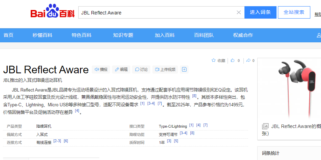Open the 知识专题 nav item

(123, 35)
